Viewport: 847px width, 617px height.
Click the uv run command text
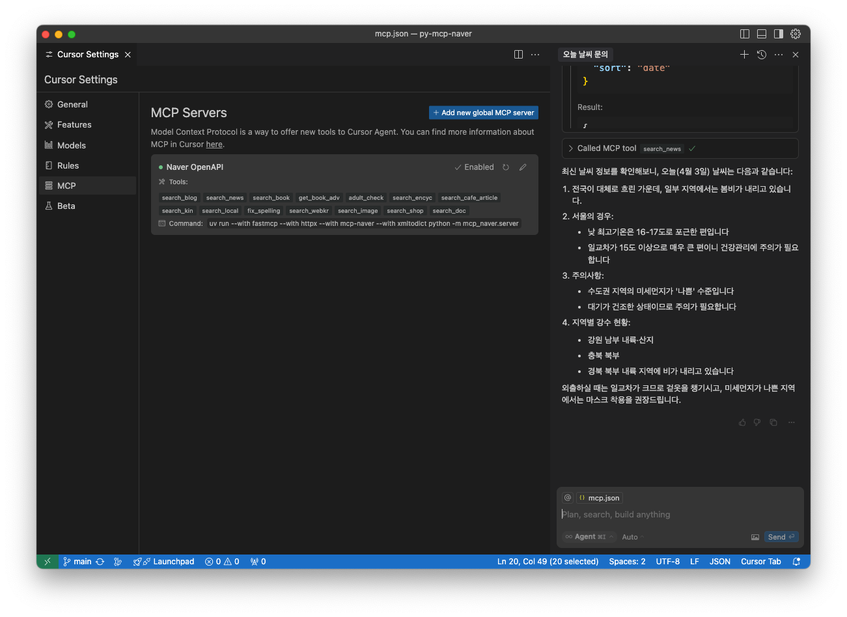point(364,224)
